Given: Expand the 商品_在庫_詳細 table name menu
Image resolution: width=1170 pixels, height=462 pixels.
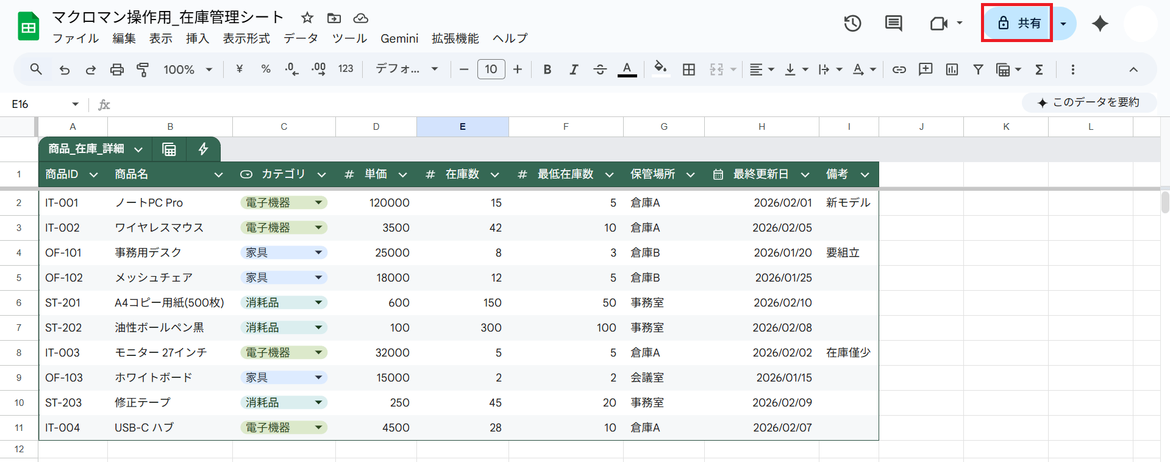Looking at the screenshot, I should [x=138, y=149].
